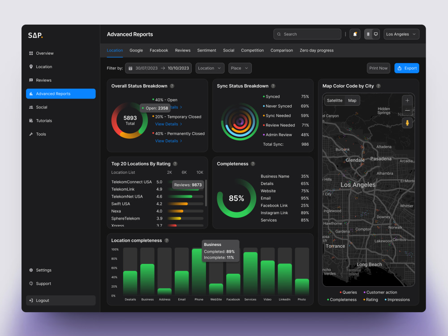Screen dimensions: 448x336
Task: Click the Logout button
Action: [x=60, y=300]
